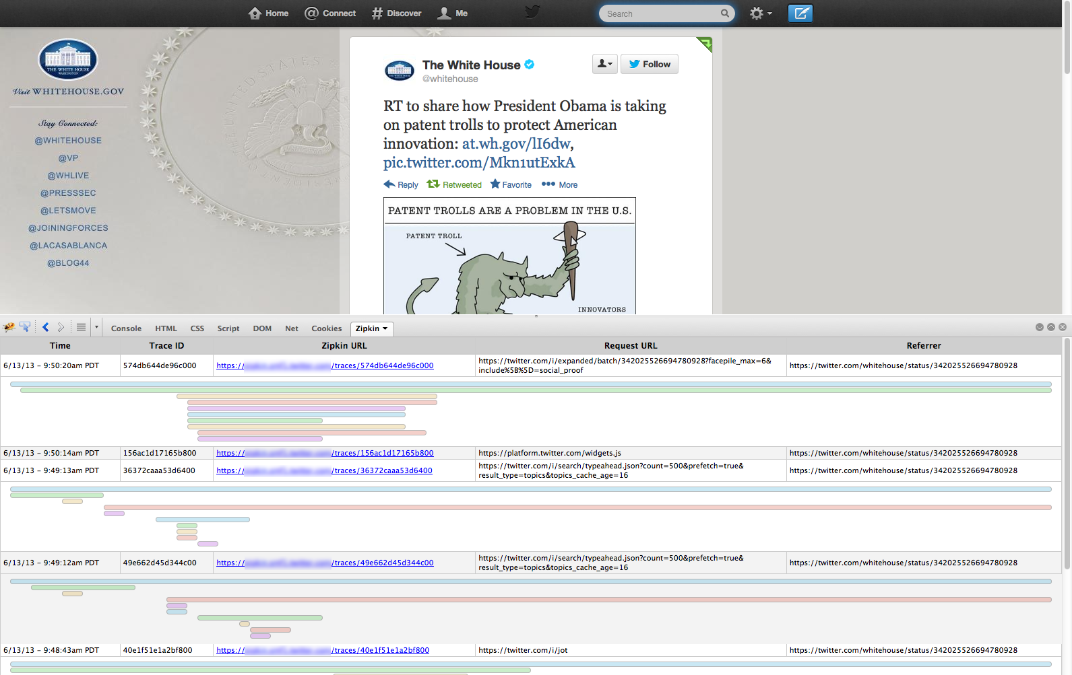Screen dimensions: 1072x675
Task: Visit WHITEHOUSE.GOV from the sidebar
Action: (68, 92)
